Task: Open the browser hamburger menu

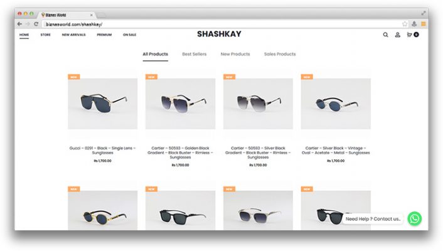Action: (x=423, y=24)
